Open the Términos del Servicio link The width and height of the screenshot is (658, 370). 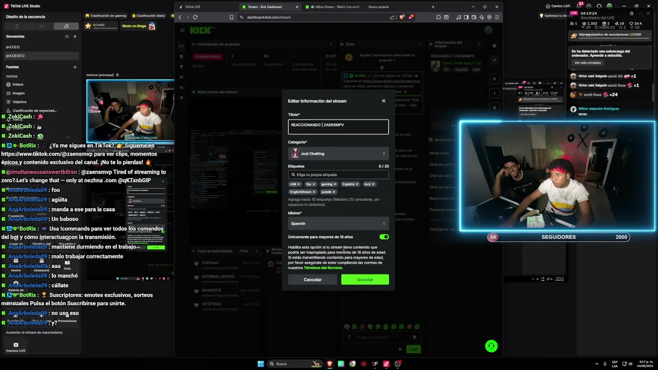pos(323,268)
